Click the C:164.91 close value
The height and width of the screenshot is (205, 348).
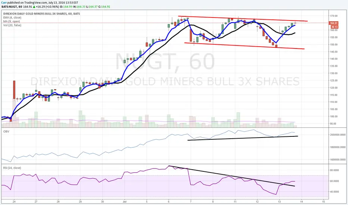(104, 7)
